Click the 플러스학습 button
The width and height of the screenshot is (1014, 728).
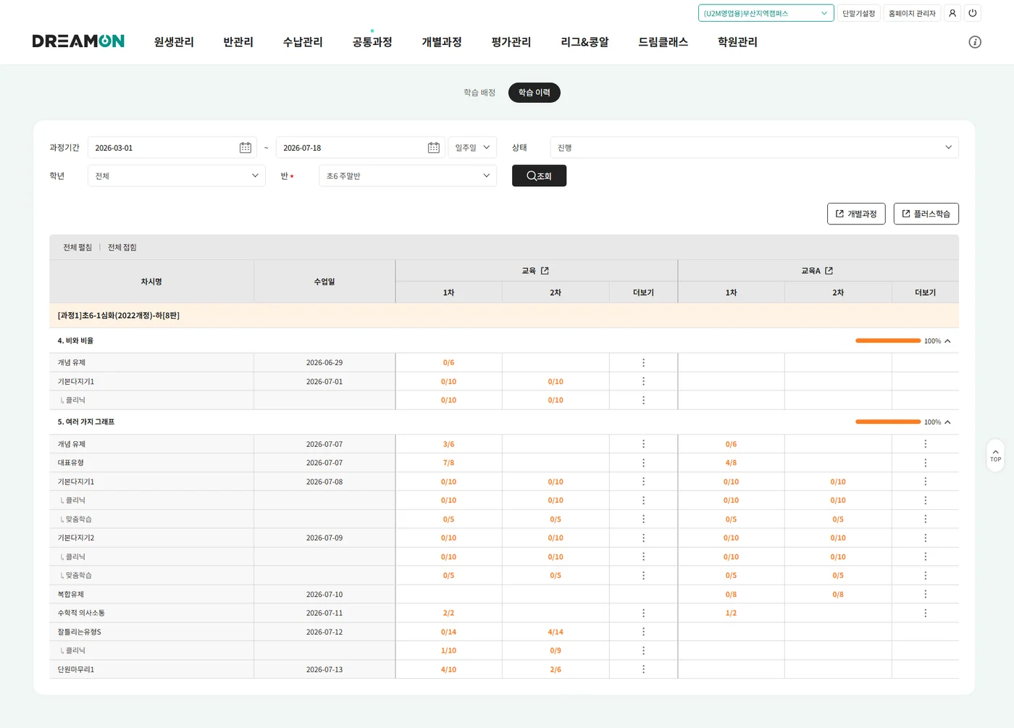point(926,214)
